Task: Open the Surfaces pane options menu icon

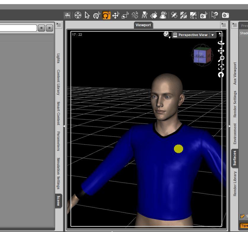Action: pos(235,25)
